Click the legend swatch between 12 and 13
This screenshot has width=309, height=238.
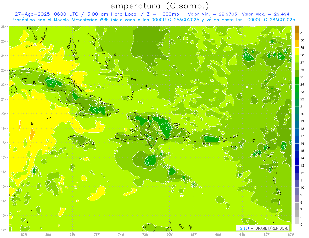[297, 169]
